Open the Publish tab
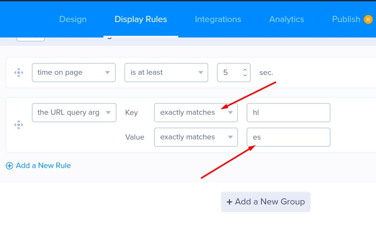376x227 pixels. (x=346, y=19)
